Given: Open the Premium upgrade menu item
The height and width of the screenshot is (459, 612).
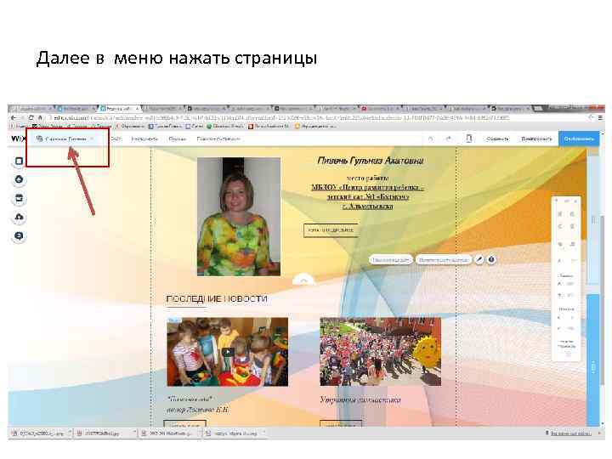Looking at the screenshot, I should (x=218, y=139).
